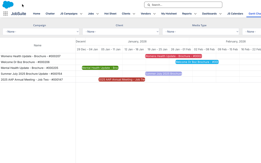Image resolution: width=261 pixels, height=163 pixels.
Task: Expand the Vendors dropdown chevron
Action: 155,14
